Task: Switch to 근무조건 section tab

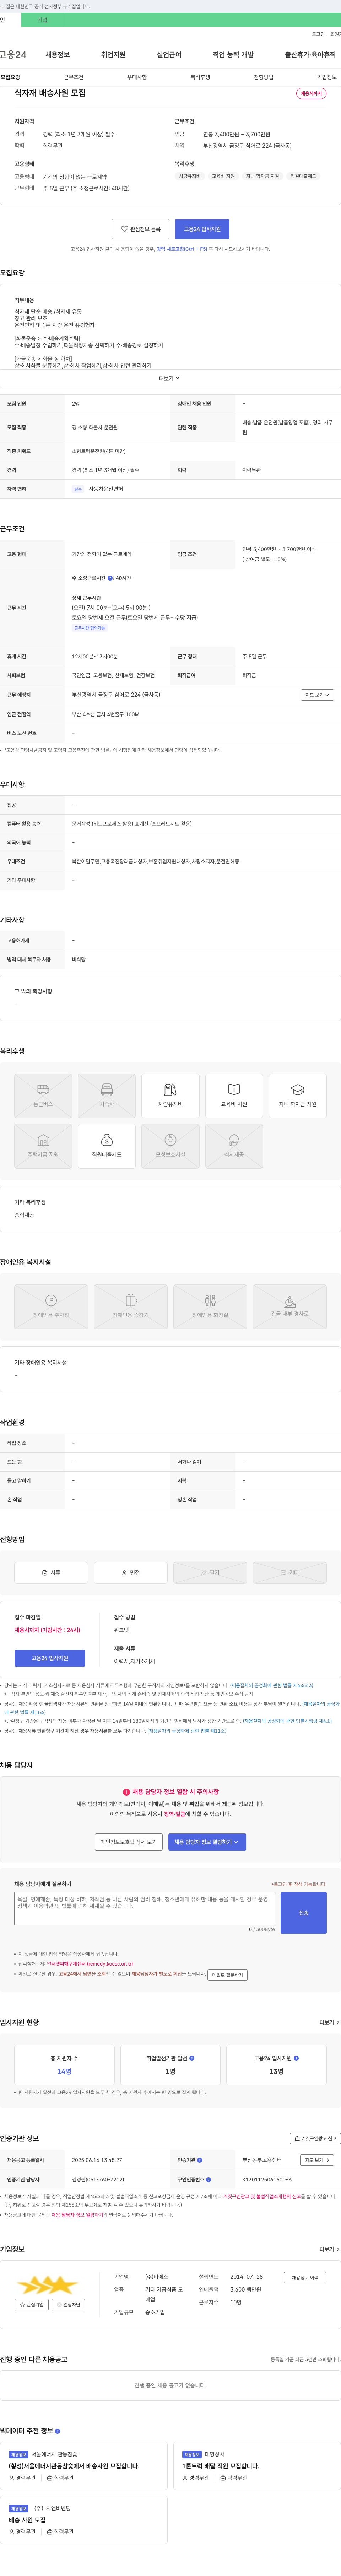Action: [73, 77]
